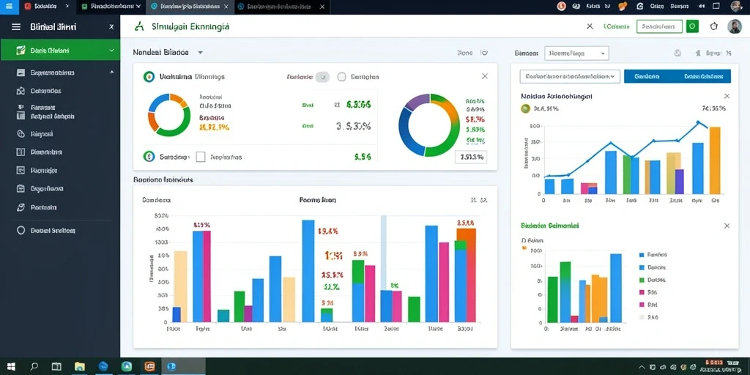Click the orange icon in the top dark bar
The image size is (750, 375).
(623, 6)
